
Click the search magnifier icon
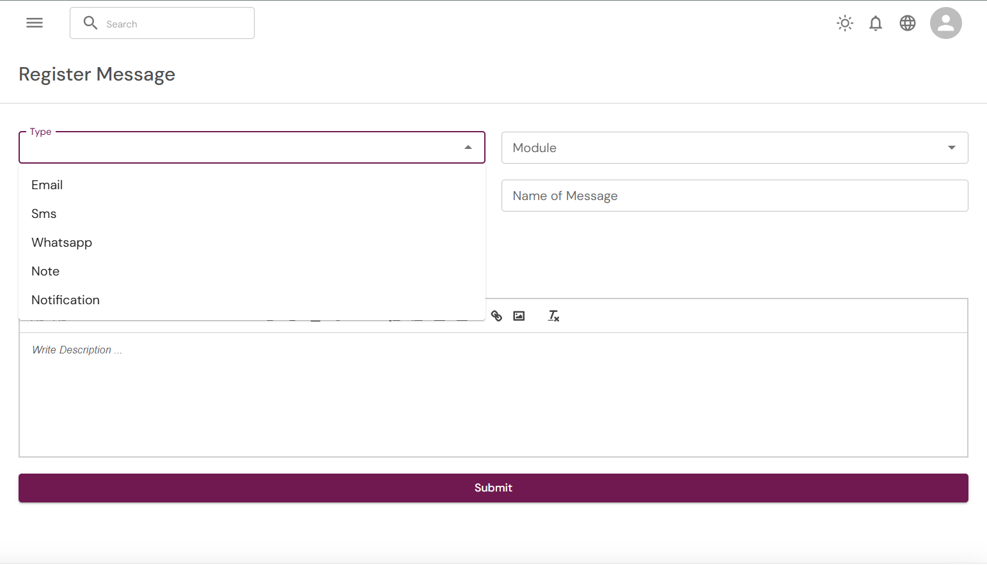click(90, 23)
